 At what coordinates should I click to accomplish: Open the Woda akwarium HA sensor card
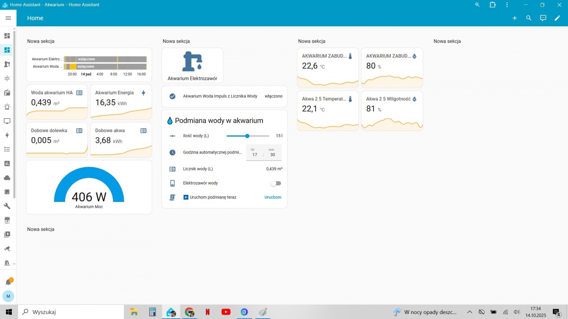point(57,102)
